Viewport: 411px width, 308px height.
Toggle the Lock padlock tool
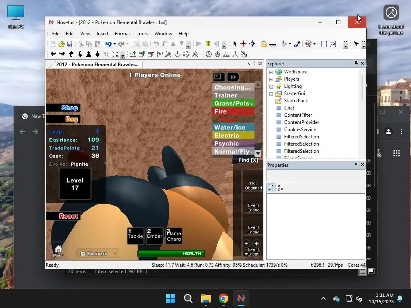[x=264, y=44]
